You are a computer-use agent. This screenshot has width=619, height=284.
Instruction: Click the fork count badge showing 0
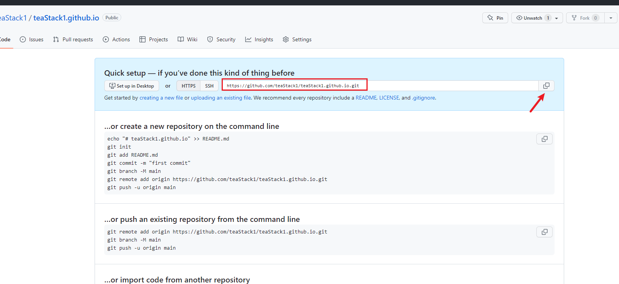[595, 18]
